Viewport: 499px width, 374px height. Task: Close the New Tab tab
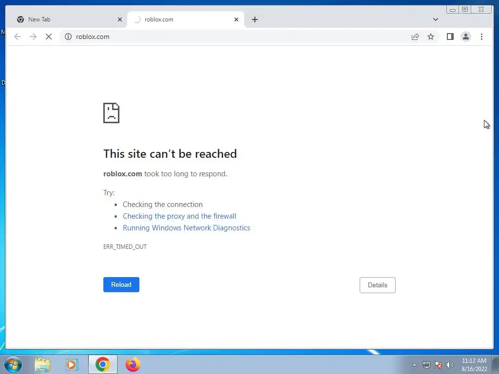[x=120, y=19]
